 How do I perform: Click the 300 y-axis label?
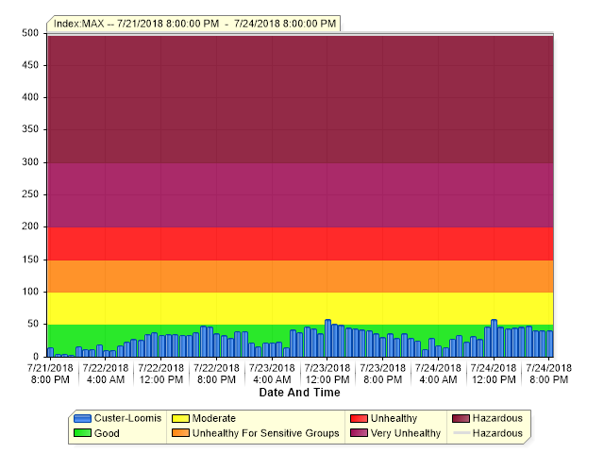coord(30,162)
